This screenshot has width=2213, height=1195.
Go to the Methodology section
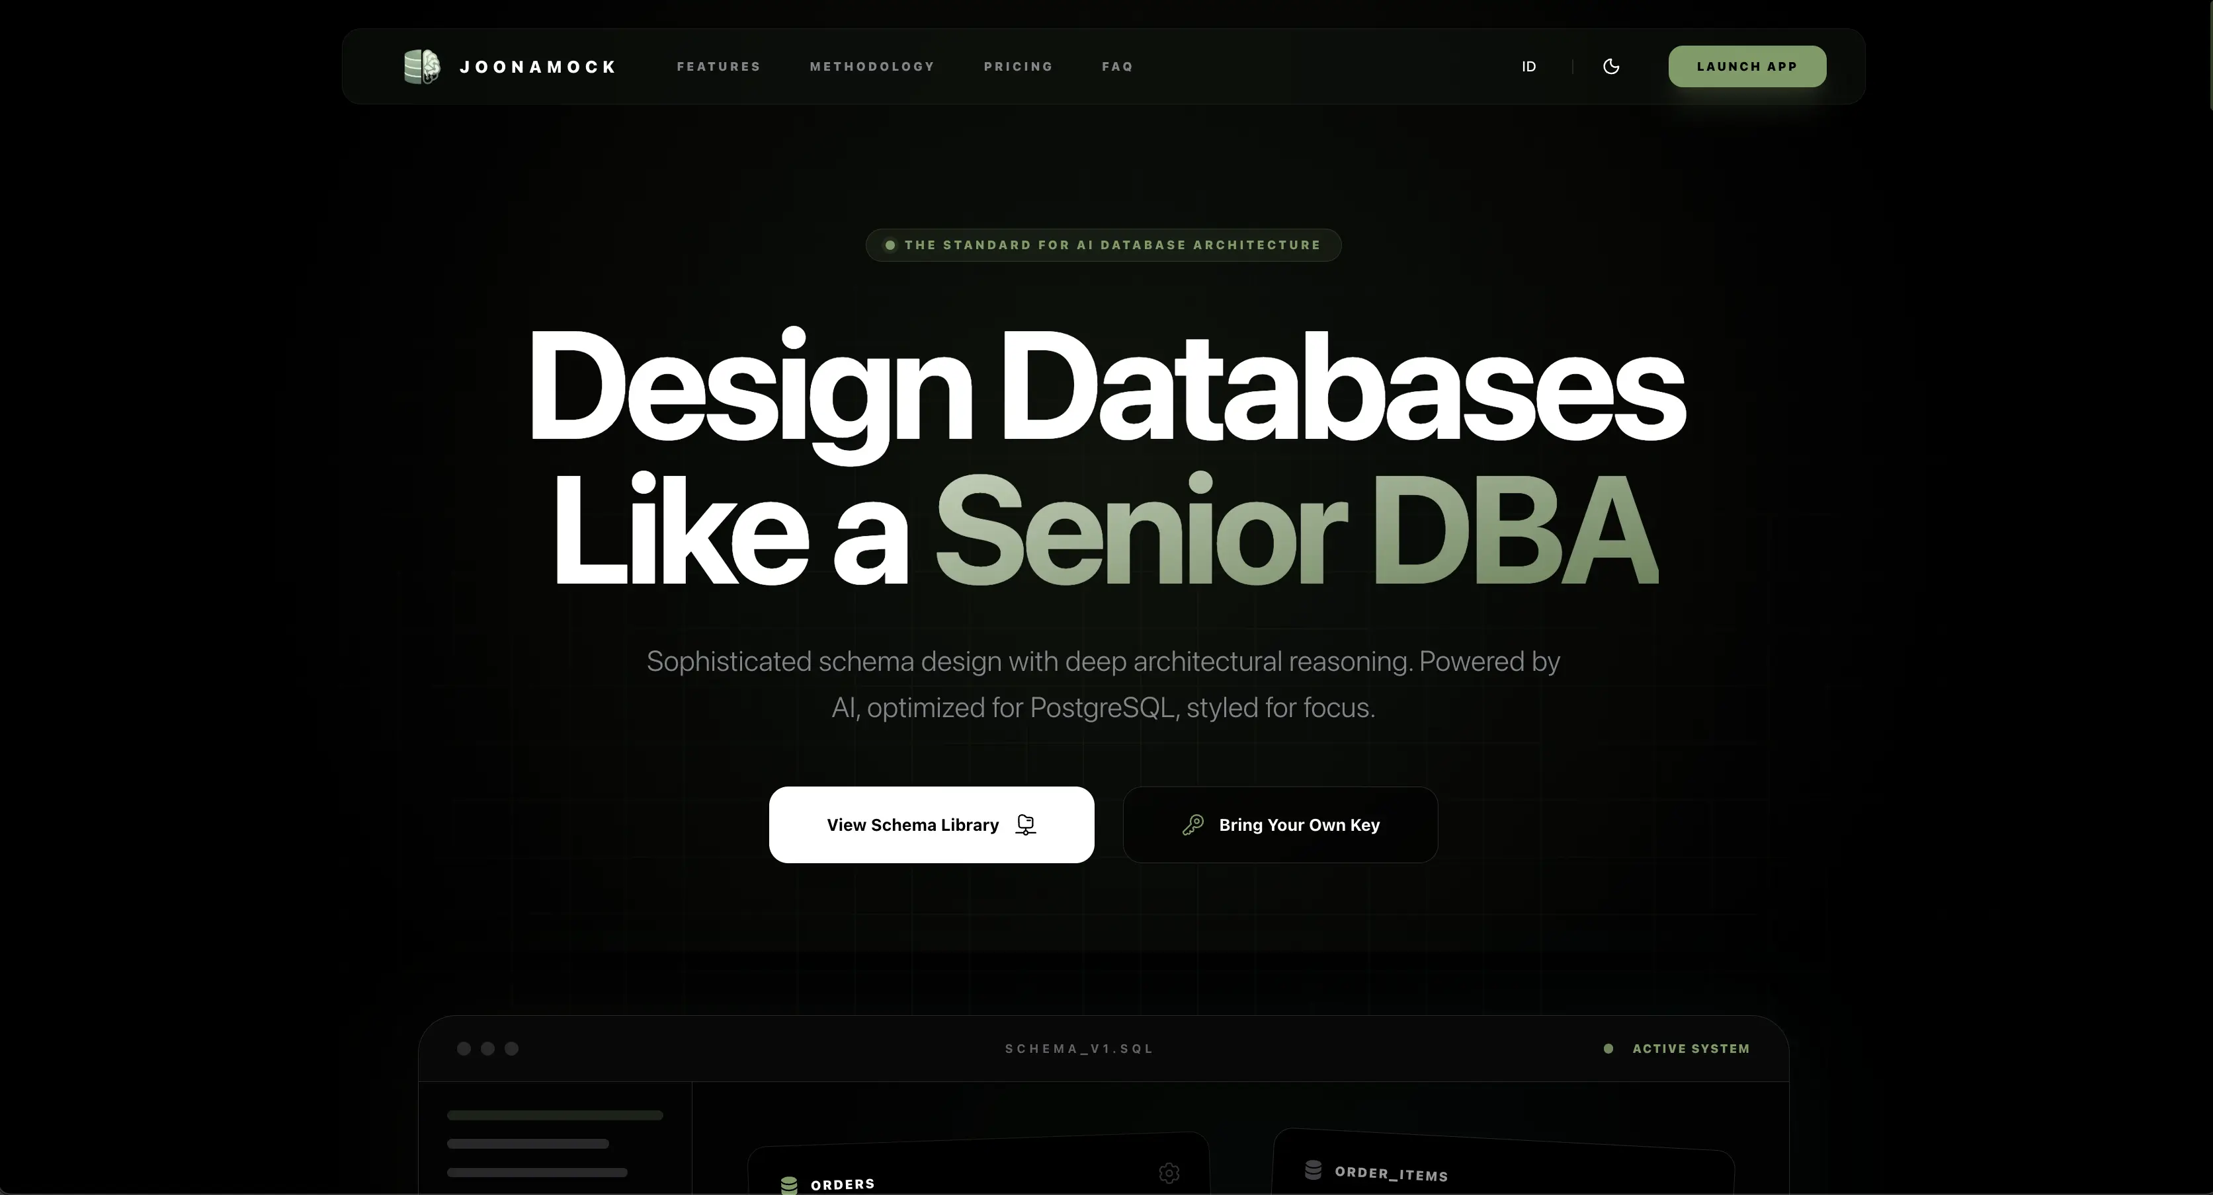871,66
